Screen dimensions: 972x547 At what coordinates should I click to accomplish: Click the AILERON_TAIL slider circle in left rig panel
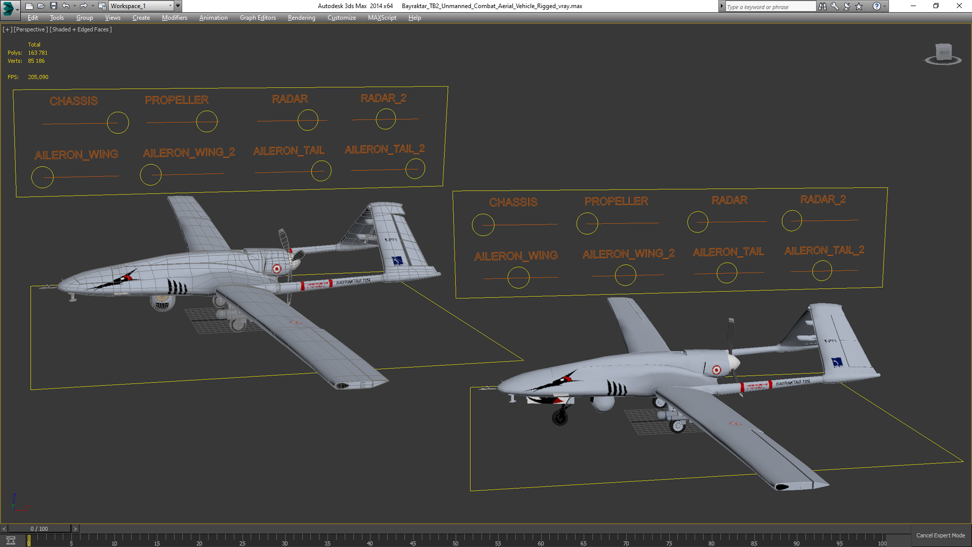tap(321, 171)
